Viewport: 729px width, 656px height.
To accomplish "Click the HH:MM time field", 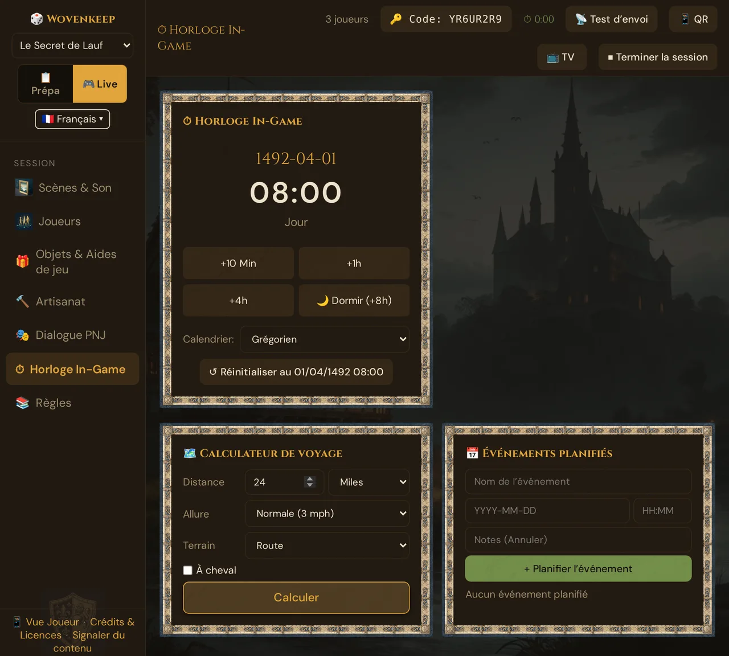I will click(662, 511).
